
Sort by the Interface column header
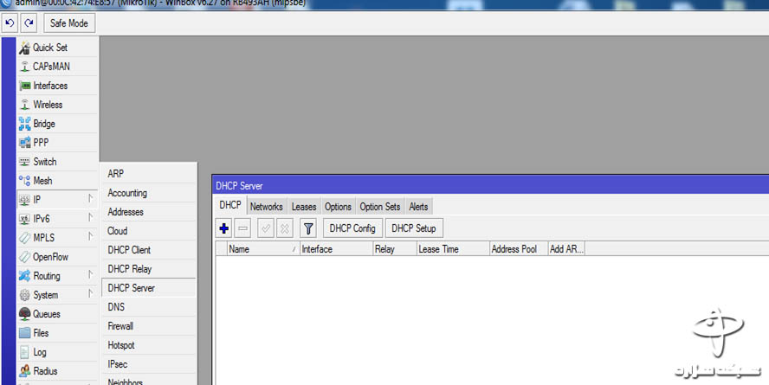pyautogui.click(x=336, y=249)
